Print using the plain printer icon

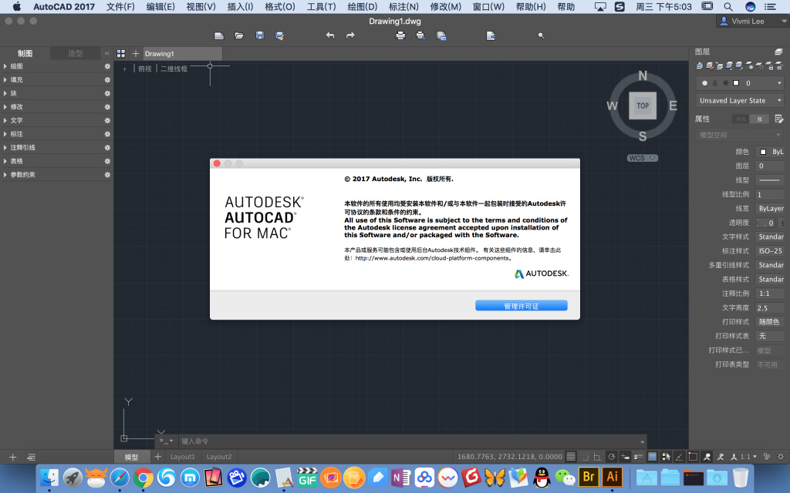click(400, 35)
